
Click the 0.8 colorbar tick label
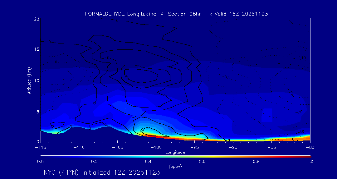pyautogui.click(x=256, y=162)
